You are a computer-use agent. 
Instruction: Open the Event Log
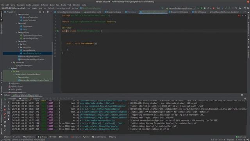pos(241,137)
